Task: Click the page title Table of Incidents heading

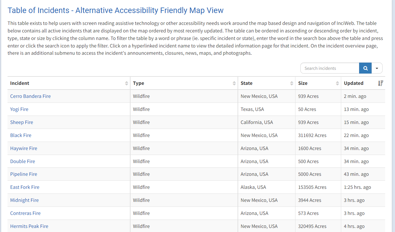Action: coord(115,10)
